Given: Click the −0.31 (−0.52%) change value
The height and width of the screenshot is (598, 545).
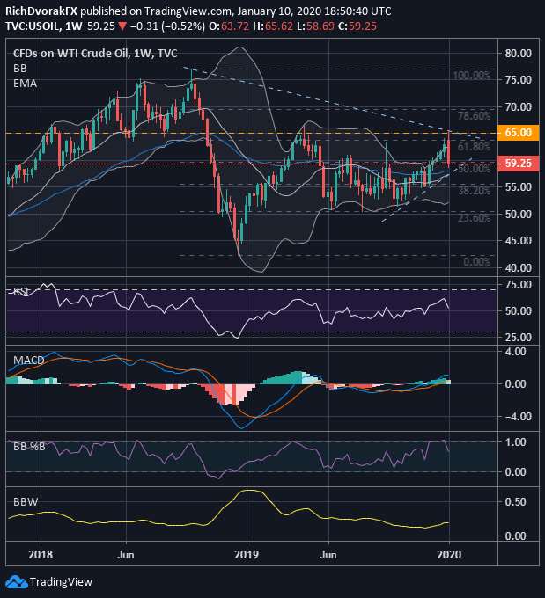Looking at the screenshot, I should pyautogui.click(x=167, y=26).
